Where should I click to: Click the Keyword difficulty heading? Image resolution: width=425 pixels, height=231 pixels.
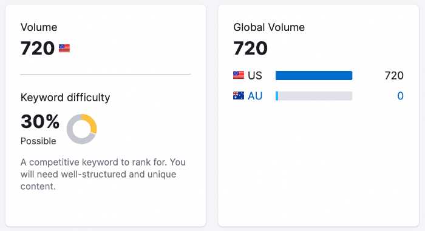tap(66, 98)
